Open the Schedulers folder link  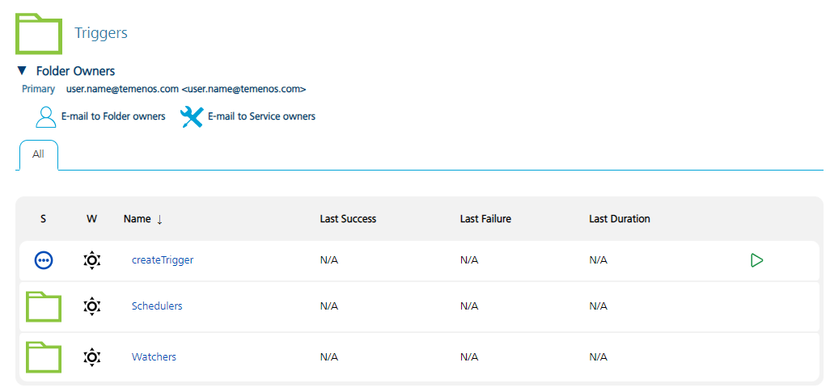coord(157,306)
